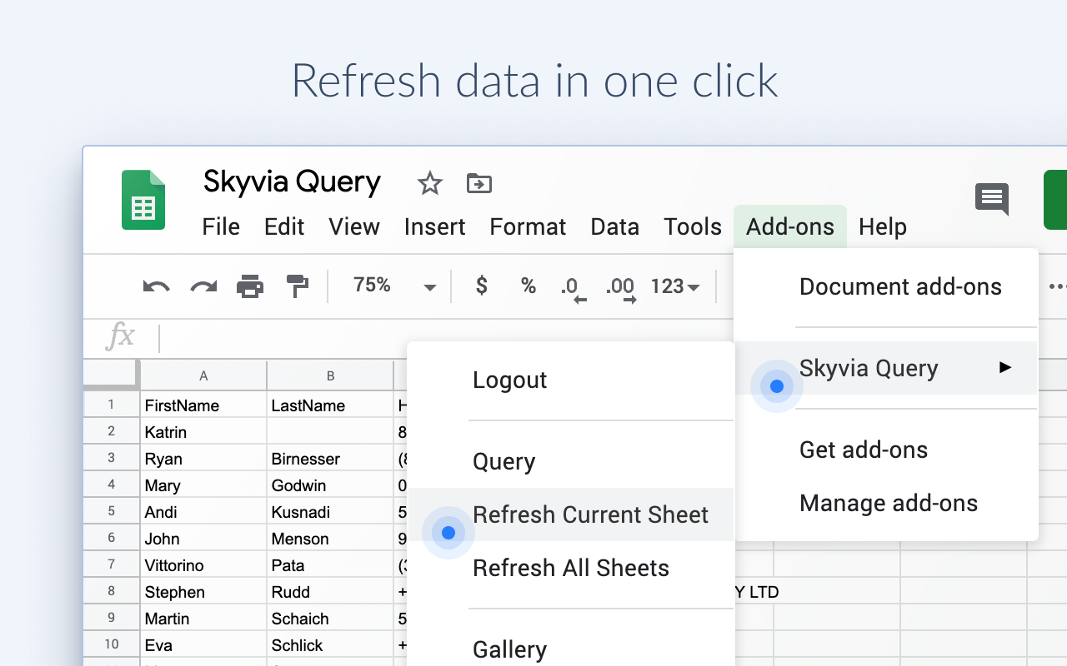Open the Add-ons menu
1067x666 pixels.
point(790,226)
